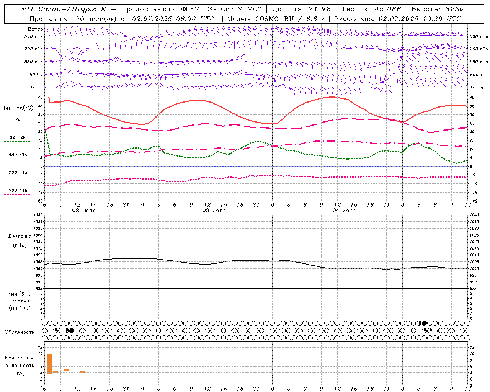Click the Рассчитано: 02.07.2025 10:39 UTC text
This screenshot has height=392, width=490.
[x=397, y=19]
